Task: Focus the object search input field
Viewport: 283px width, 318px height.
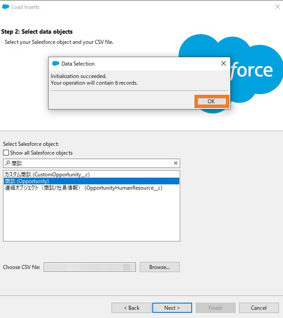Action: (x=92, y=163)
